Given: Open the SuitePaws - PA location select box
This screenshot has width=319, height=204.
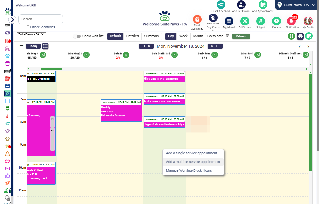Looking at the screenshot, I should [x=32, y=34].
